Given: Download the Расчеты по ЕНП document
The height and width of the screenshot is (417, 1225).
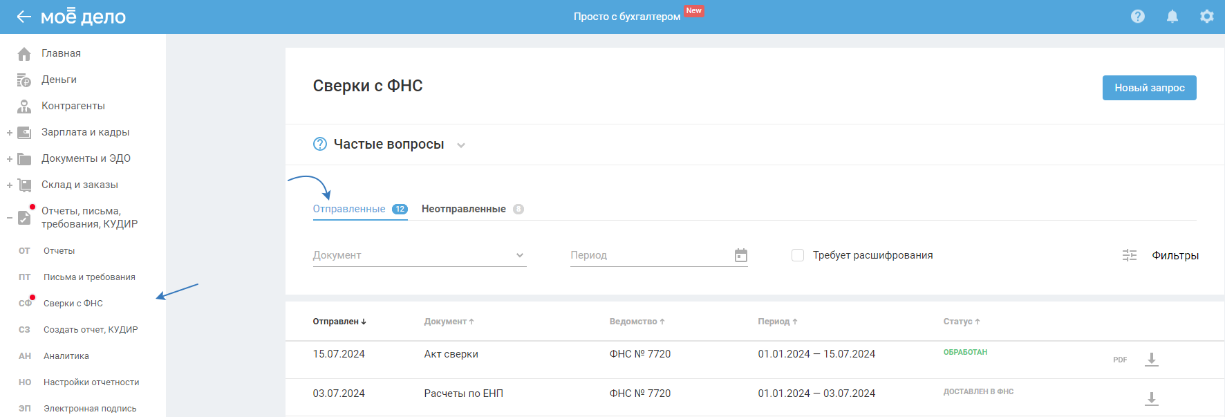Looking at the screenshot, I should tap(1152, 399).
